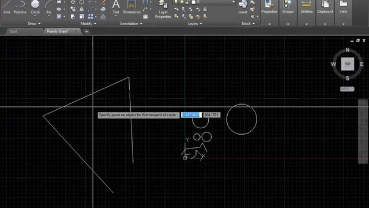The image size is (369, 208).
Task: Rotate view to South on ViewCube
Action: coord(347,79)
